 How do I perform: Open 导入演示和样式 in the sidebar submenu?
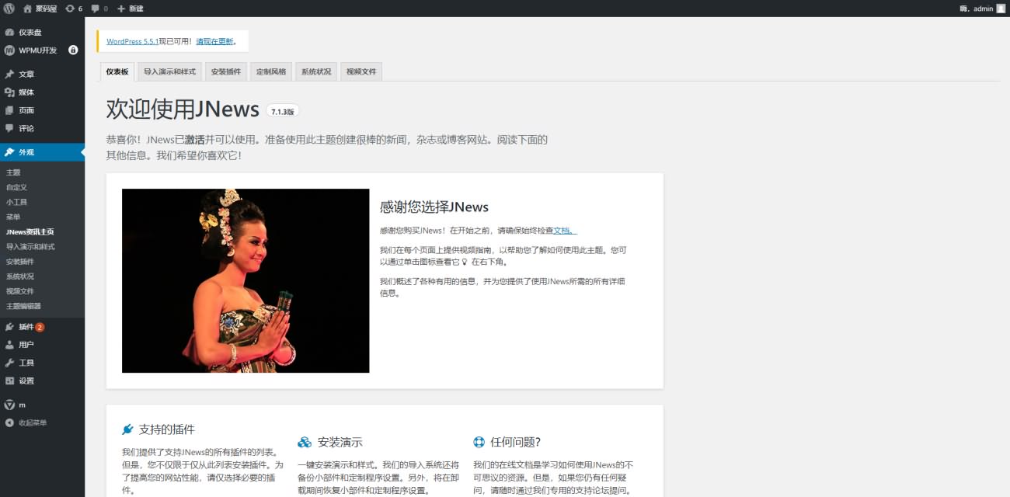[x=30, y=246]
